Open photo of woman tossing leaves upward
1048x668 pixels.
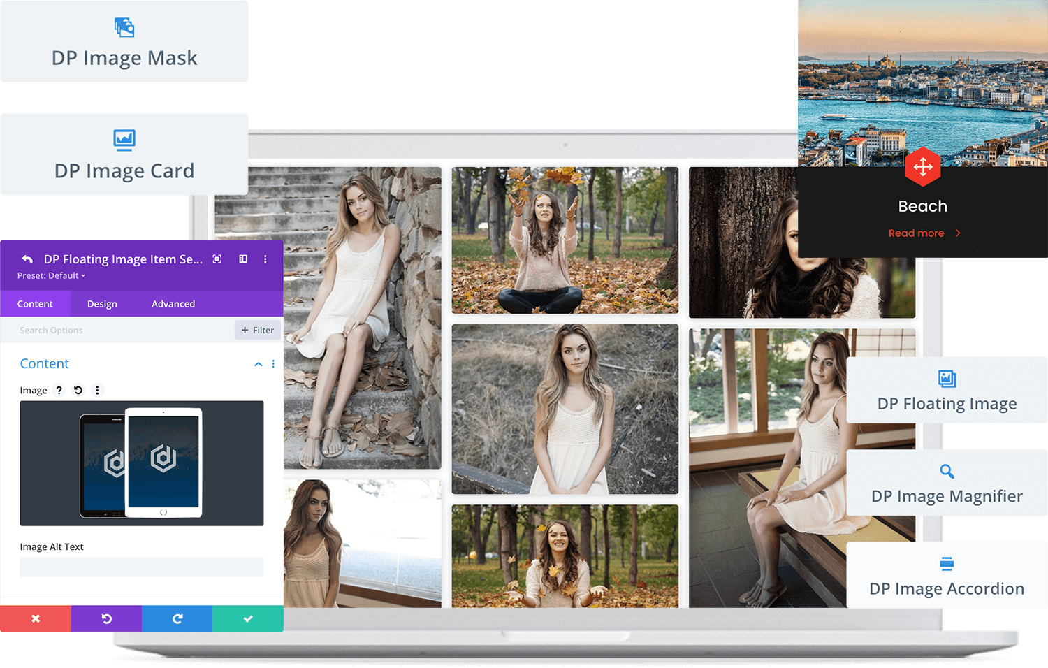(x=565, y=240)
